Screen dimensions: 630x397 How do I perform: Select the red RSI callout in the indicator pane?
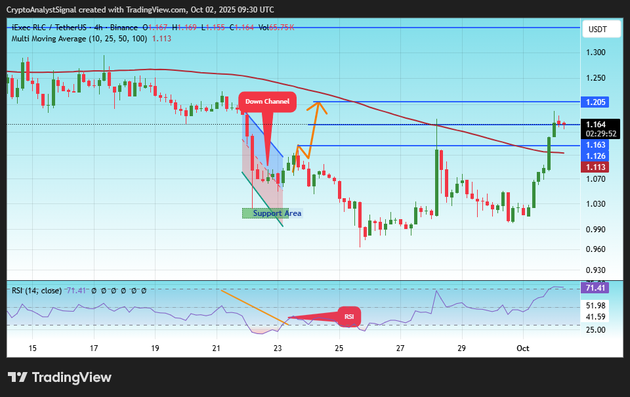pos(349,317)
